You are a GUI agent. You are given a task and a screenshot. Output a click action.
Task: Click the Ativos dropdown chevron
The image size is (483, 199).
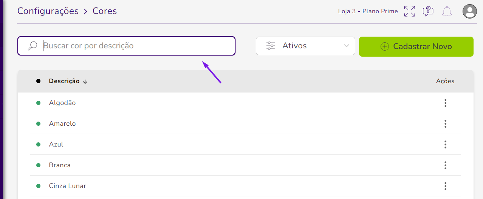coord(347,46)
